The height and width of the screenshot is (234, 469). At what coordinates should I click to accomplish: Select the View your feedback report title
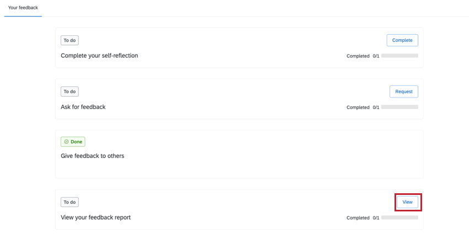95,217
